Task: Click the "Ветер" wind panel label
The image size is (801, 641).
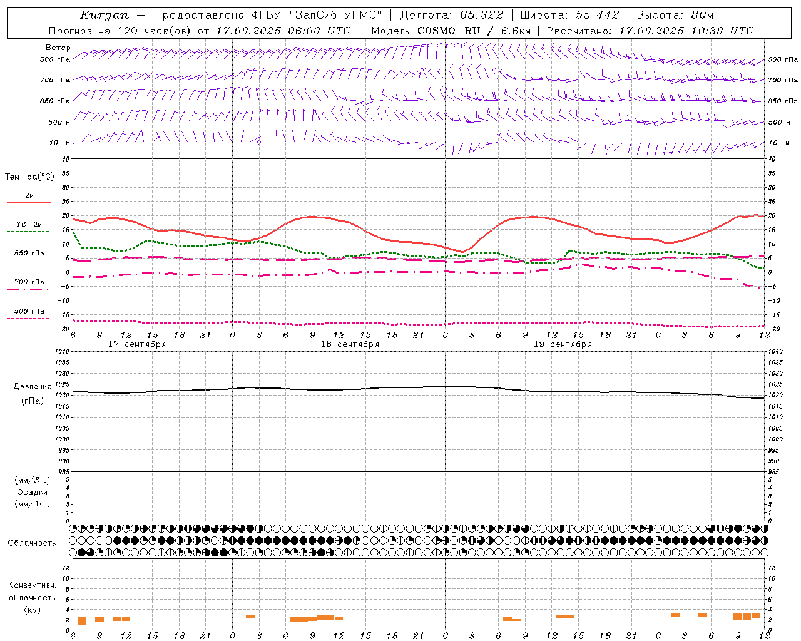Action: pyautogui.click(x=58, y=48)
